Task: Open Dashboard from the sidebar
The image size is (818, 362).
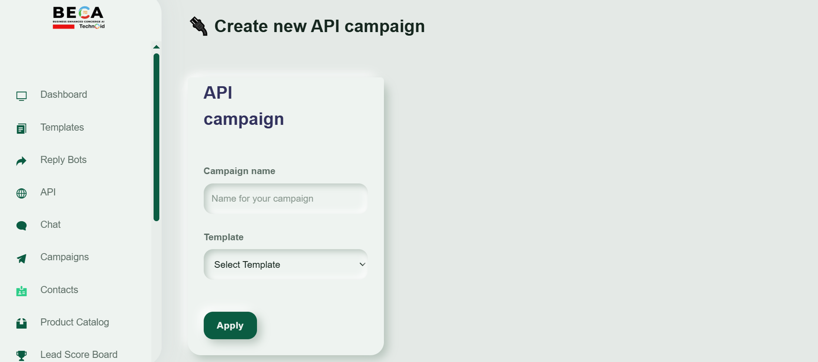Action: click(x=64, y=95)
